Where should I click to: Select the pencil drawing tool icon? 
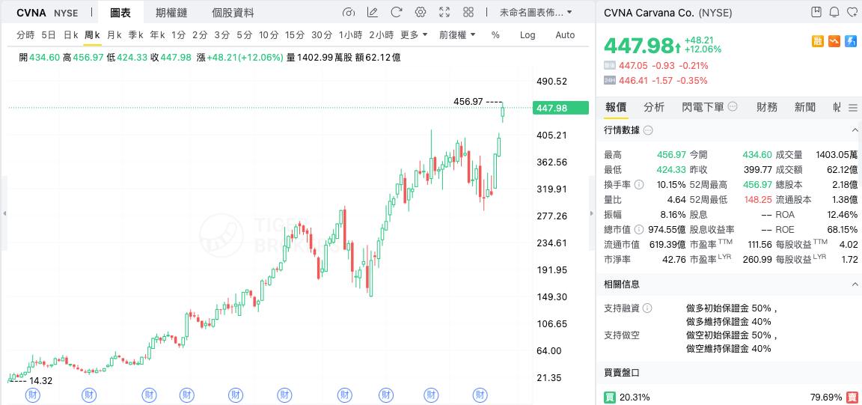click(372, 12)
